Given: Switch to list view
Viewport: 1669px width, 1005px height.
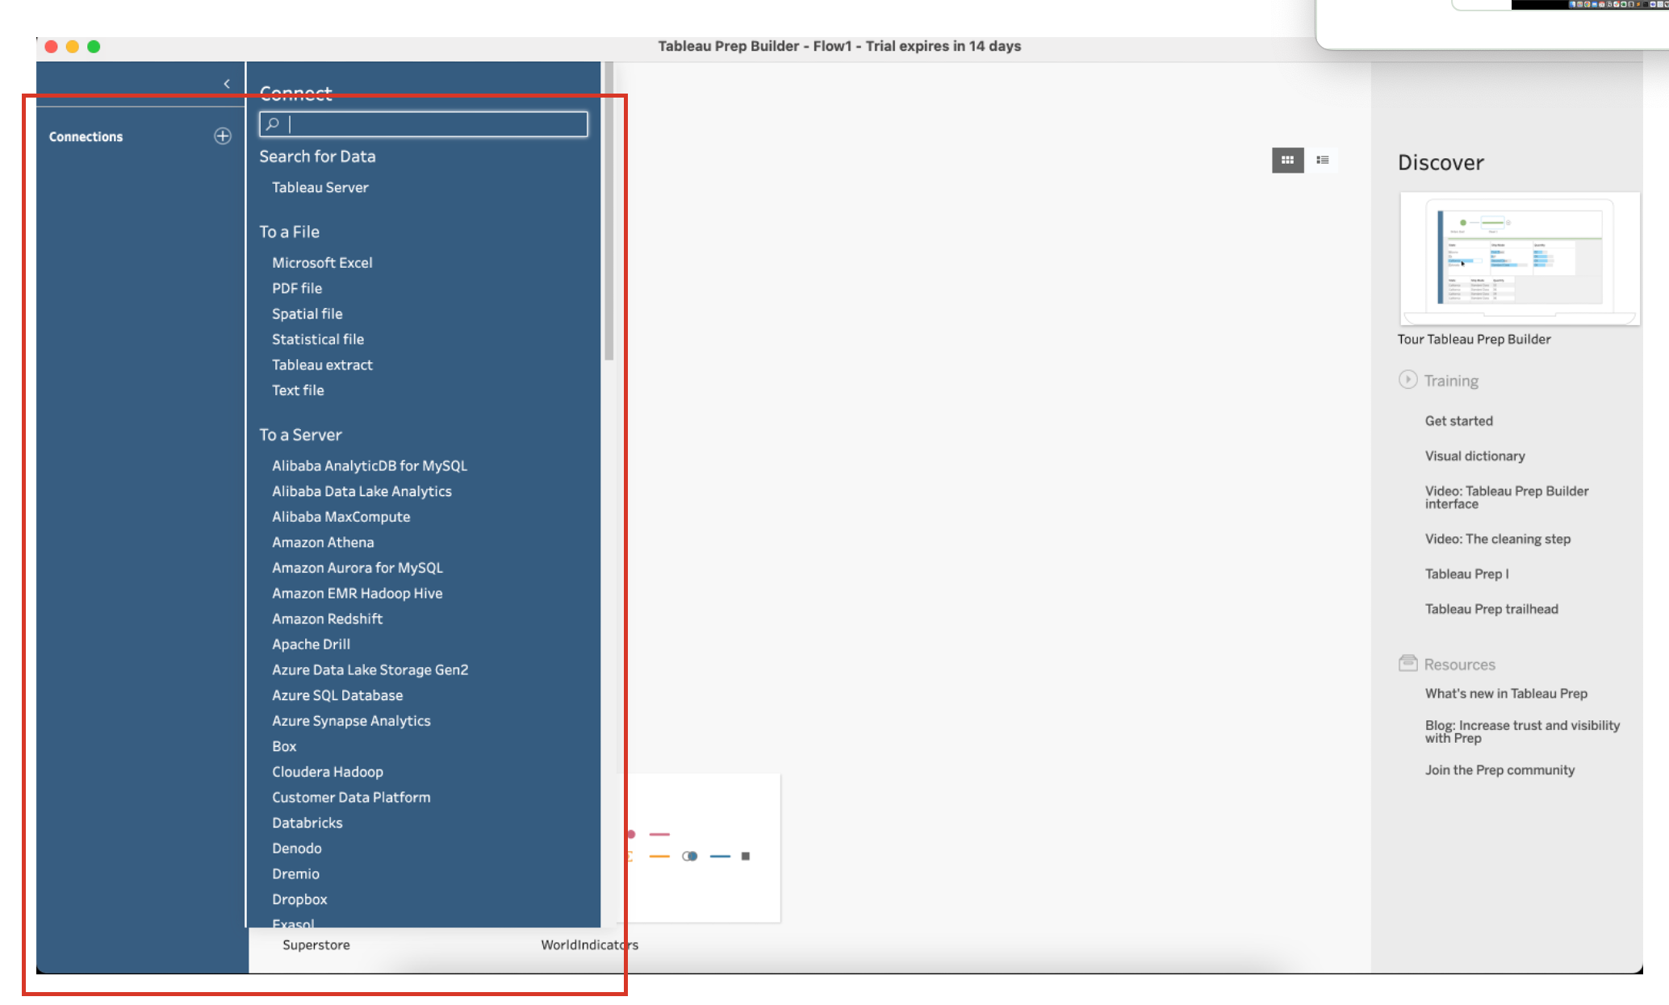Looking at the screenshot, I should coord(1322,160).
